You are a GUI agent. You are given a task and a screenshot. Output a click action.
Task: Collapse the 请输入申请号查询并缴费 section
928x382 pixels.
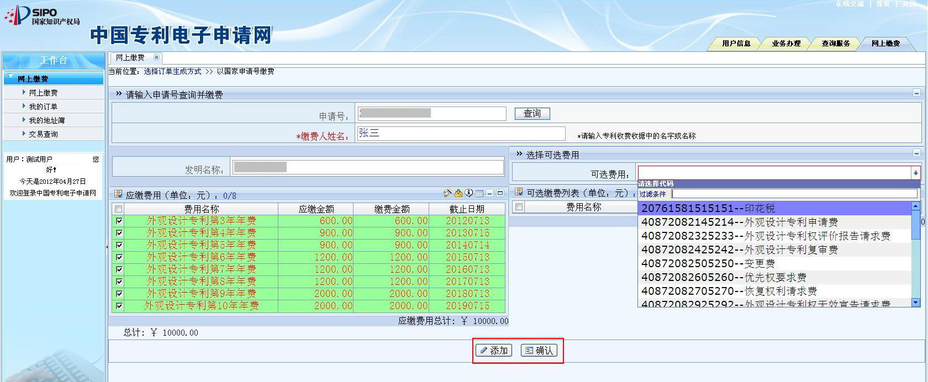tap(916, 93)
